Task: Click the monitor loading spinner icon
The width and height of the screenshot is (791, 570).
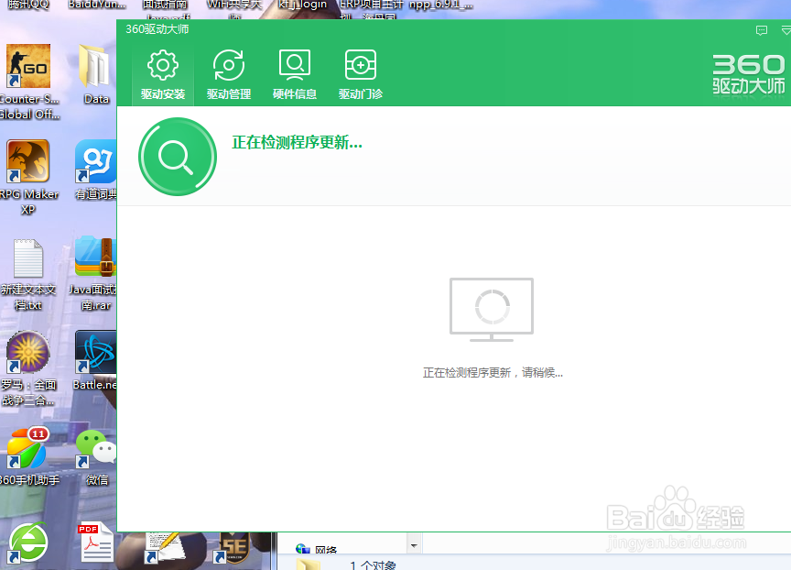Action: click(x=492, y=309)
